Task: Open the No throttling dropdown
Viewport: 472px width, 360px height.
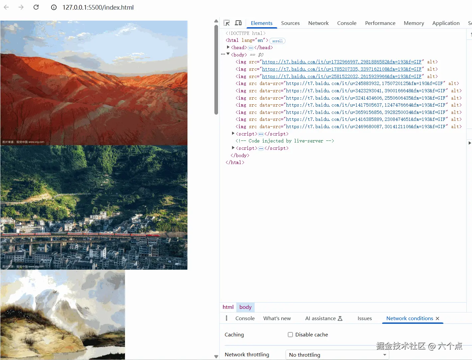Action: click(x=337, y=355)
